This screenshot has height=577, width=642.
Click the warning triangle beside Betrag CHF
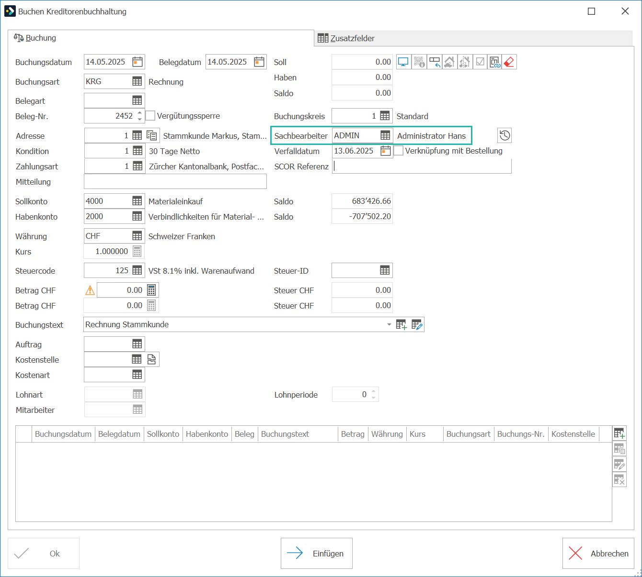[90, 290]
